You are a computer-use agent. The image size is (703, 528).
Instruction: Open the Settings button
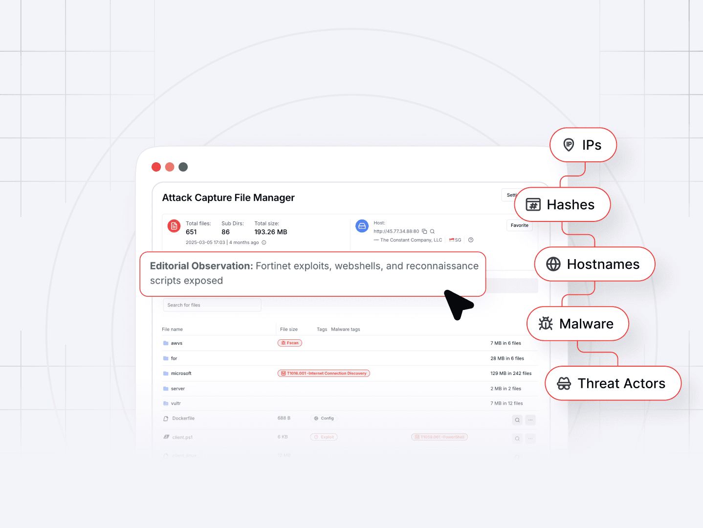tap(509, 195)
